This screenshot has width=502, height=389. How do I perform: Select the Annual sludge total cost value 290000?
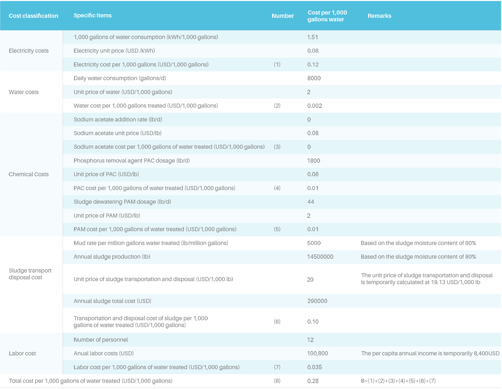click(x=317, y=301)
